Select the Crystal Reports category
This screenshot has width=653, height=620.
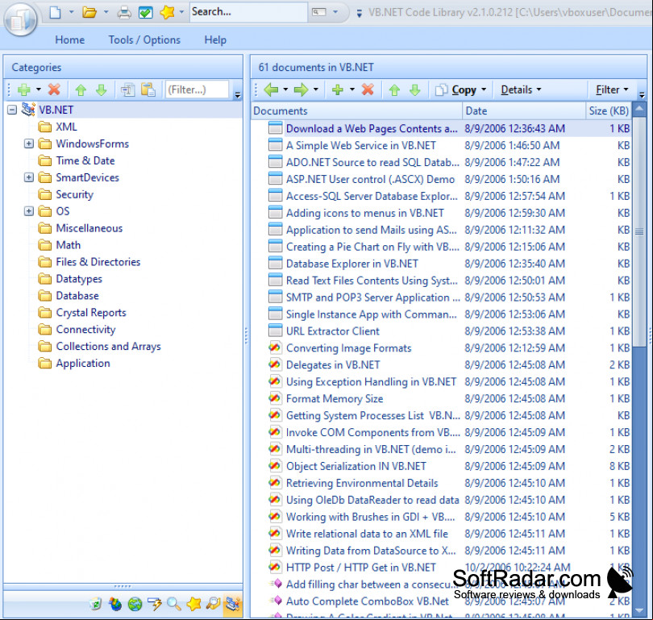click(x=91, y=313)
